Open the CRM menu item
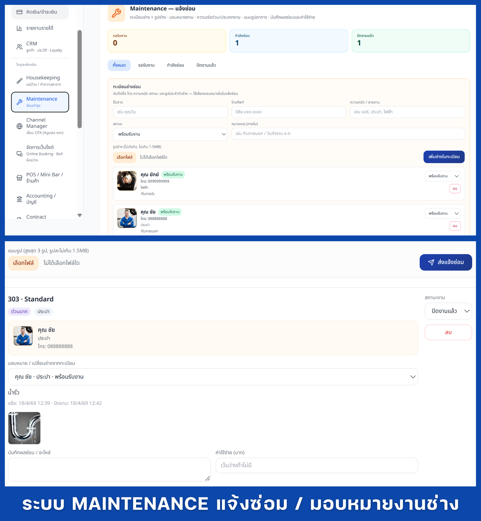The width and height of the screenshot is (481, 521). [x=40, y=47]
